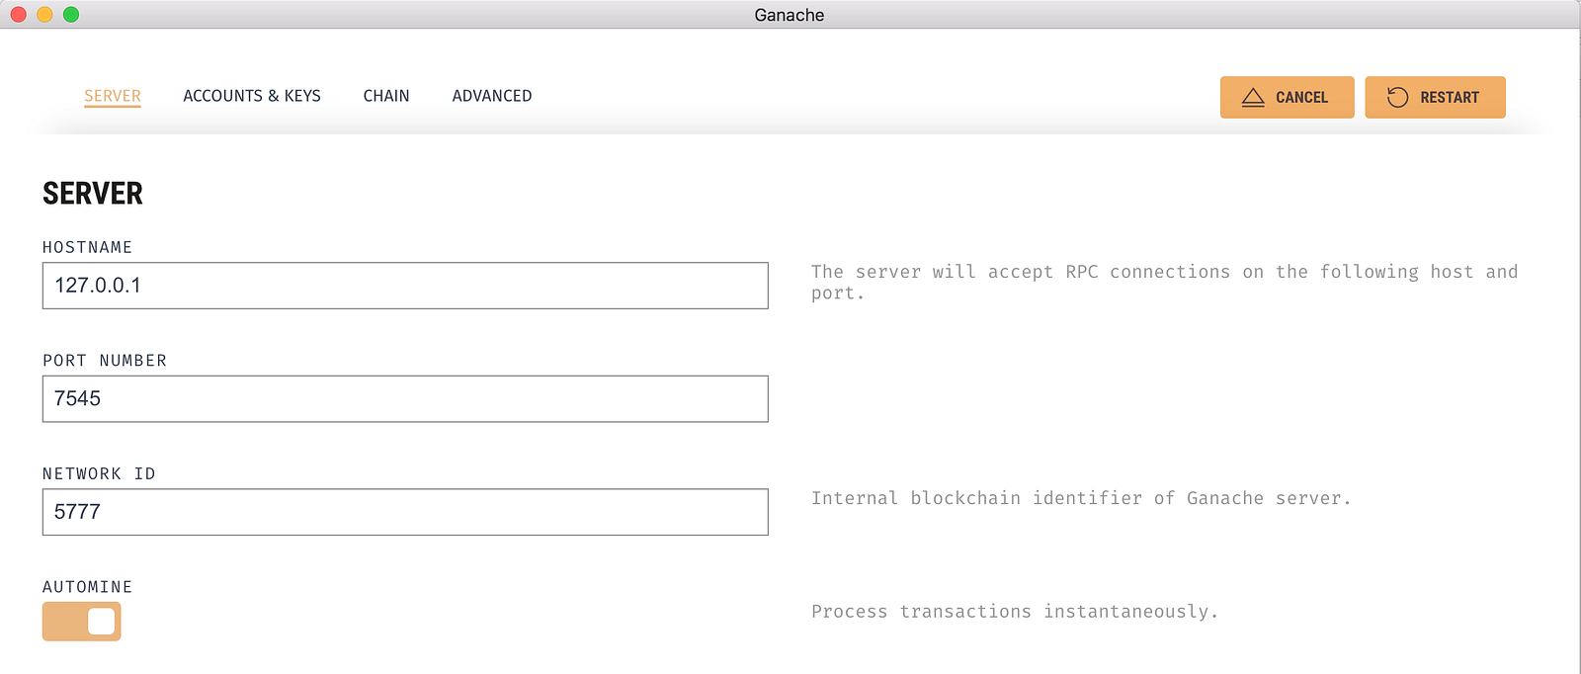The image size is (1581, 674).
Task: Click the AUTOMINE label text
Action: pyautogui.click(x=87, y=587)
